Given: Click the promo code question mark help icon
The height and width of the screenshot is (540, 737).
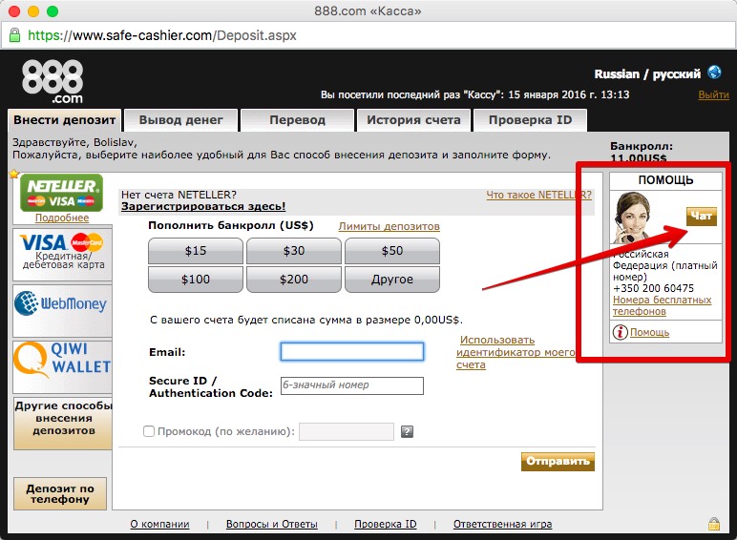Looking at the screenshot, I should [x=407, y=431].
